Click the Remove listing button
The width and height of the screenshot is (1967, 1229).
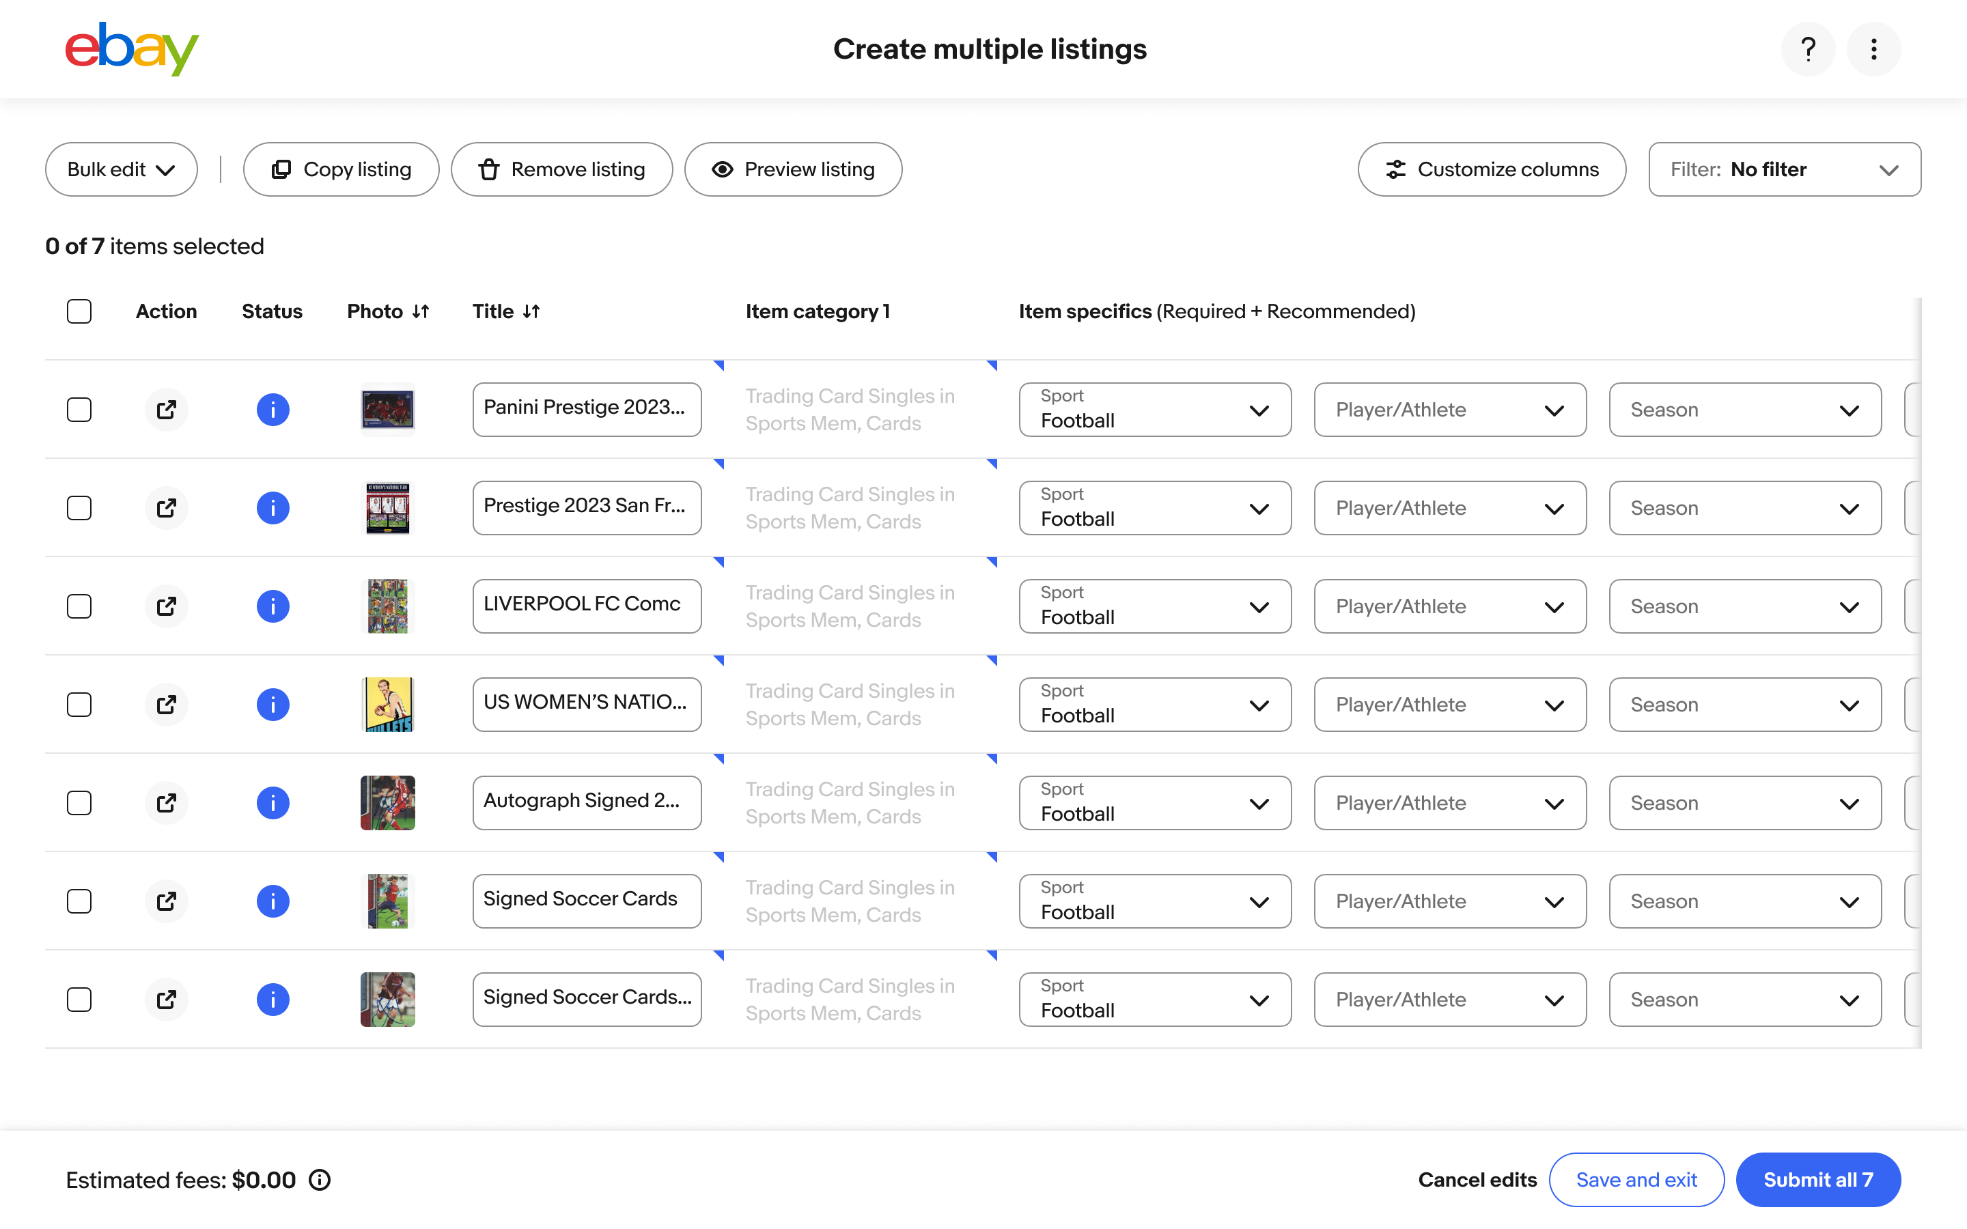coord(561,169)
